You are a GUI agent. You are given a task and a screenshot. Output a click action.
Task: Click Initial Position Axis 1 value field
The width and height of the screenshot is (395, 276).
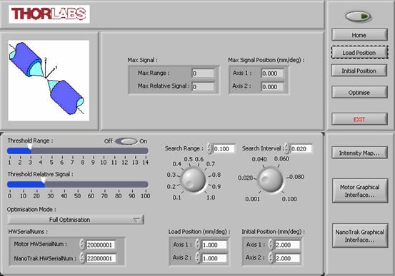tap(287, 245)
